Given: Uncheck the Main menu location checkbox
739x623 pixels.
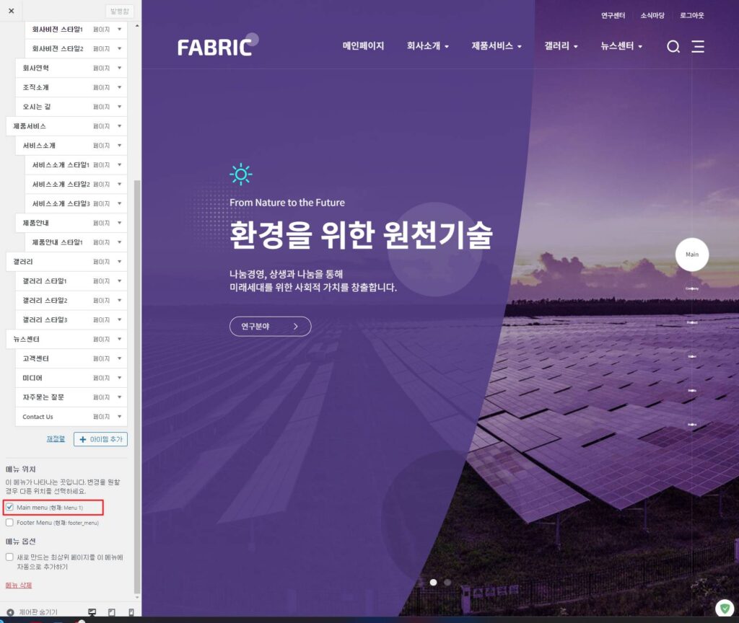Looking at the screenshot, I should 9,508.
